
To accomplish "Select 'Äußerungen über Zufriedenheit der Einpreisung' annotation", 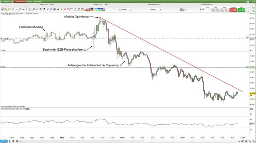I will click(x=93, y=65).
